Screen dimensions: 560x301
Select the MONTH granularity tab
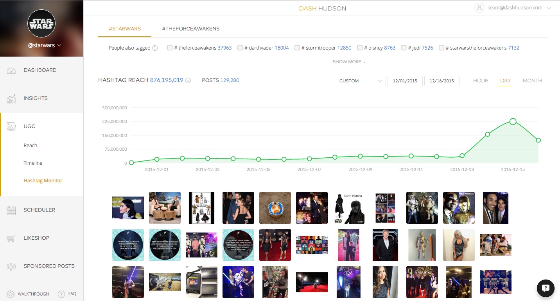tap(532, 81)
